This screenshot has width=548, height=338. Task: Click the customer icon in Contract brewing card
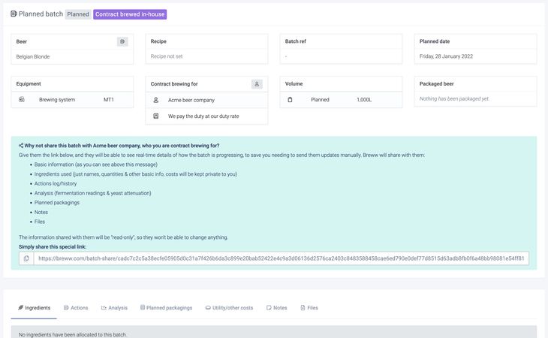point(257,84)
